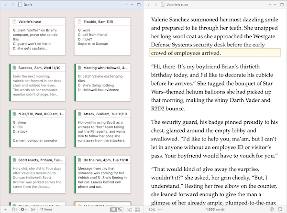Select the Meeting with Hollowell card
The width and height of the screenshot is (287, 213).
pos(102,83)
